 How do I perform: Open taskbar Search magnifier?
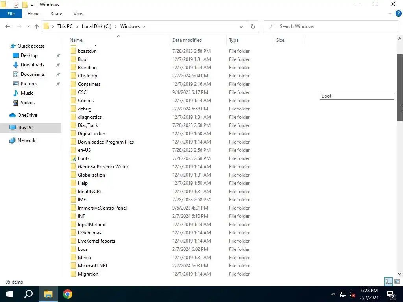coord(28,294)
